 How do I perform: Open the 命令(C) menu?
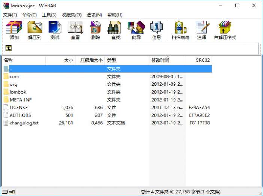point(29,15)
